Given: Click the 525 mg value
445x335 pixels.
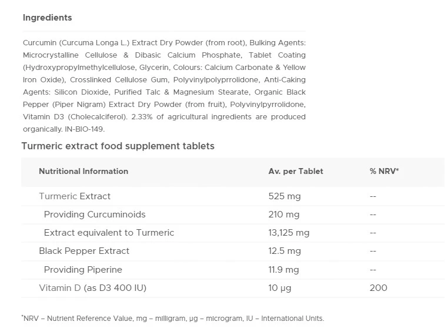Looking at the screenshot, I should coord(285,196).
